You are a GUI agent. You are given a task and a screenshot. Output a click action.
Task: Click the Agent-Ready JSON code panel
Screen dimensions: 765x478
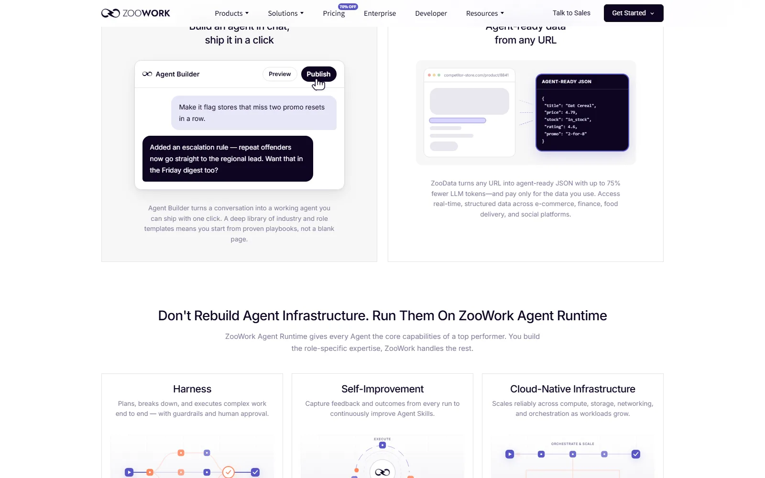[582, 112]
